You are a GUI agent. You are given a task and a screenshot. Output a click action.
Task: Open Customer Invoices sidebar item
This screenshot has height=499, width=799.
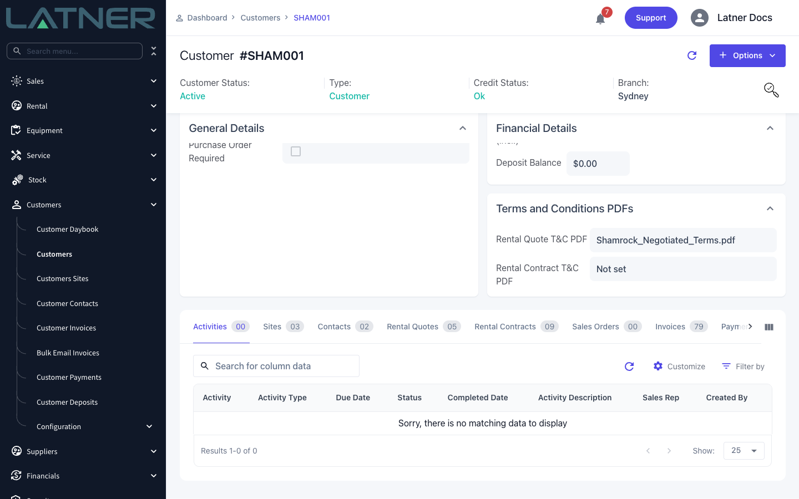coord(67,328)
